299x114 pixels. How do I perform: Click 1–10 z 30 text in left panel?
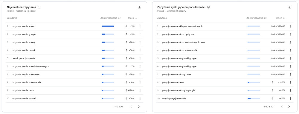(118, 107)
